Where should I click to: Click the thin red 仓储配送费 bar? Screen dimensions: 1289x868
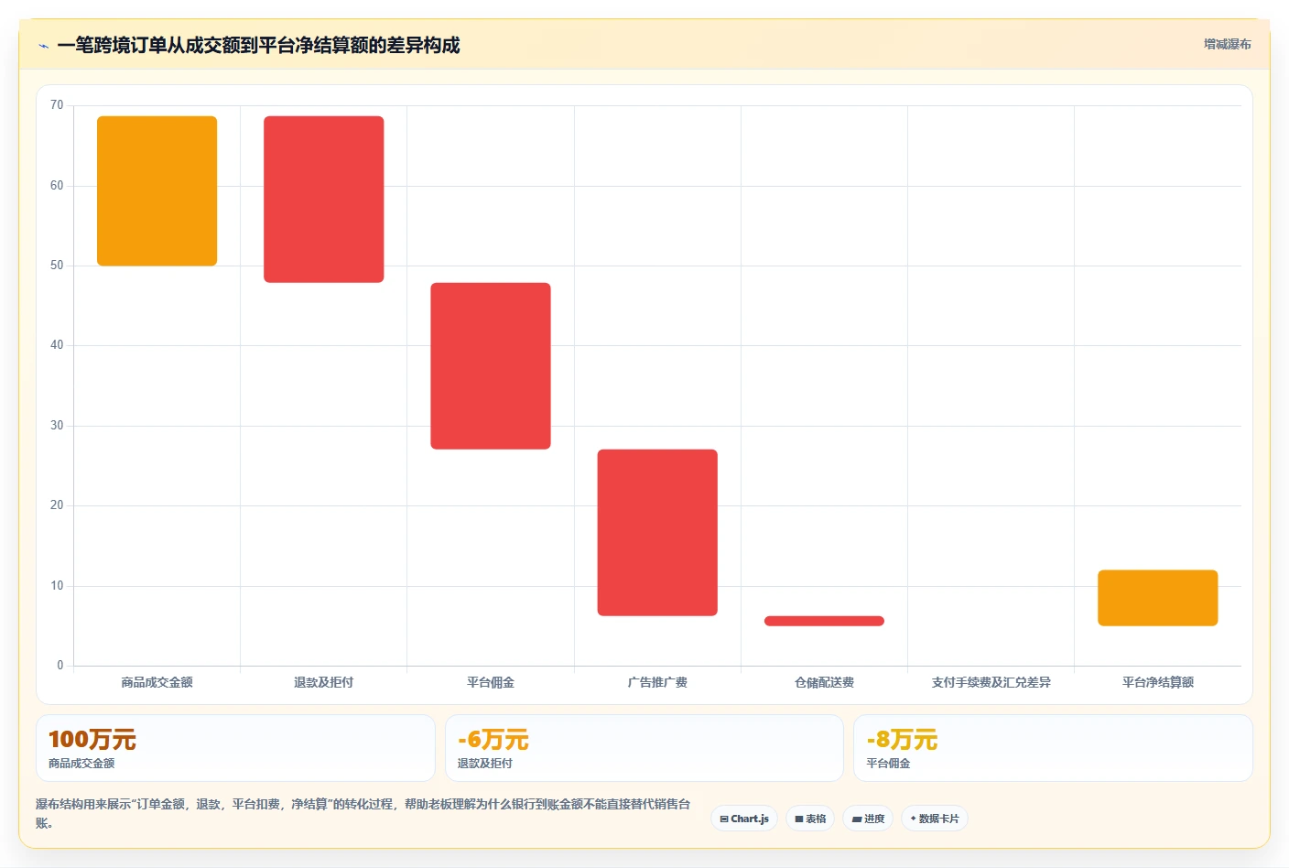point(824,621)
